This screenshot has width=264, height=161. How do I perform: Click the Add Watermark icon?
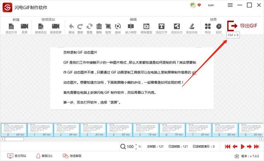pos(177,26)
